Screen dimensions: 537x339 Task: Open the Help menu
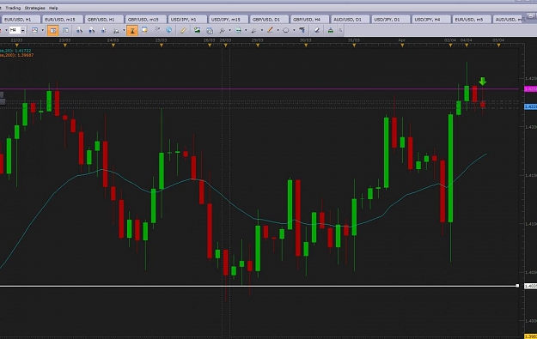[x=53, y=8]
